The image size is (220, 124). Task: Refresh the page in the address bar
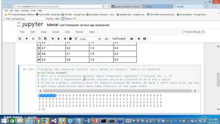109,7
